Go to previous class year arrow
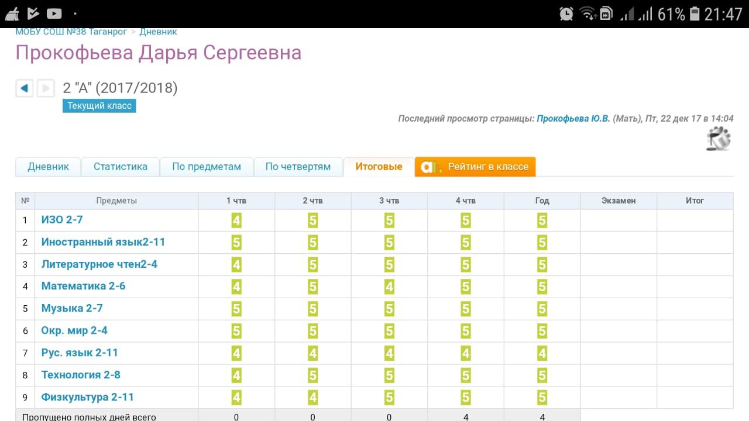Image resolution: width=749 pixels, height=421 pixels. click(x=24, y=88)
